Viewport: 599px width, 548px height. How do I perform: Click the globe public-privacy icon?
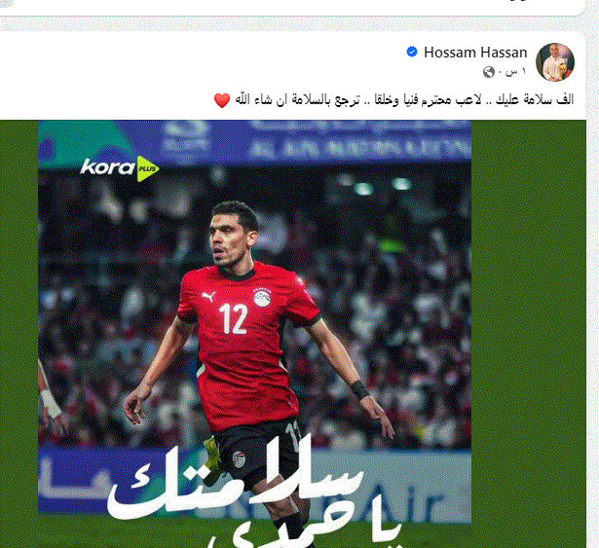[489, 71]
